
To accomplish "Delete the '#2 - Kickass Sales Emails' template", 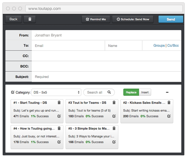I will (x=169, y=102).
